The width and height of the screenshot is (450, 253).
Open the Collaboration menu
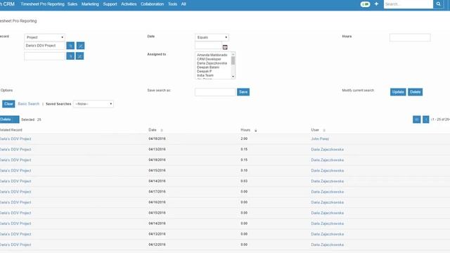coord(152,4)
